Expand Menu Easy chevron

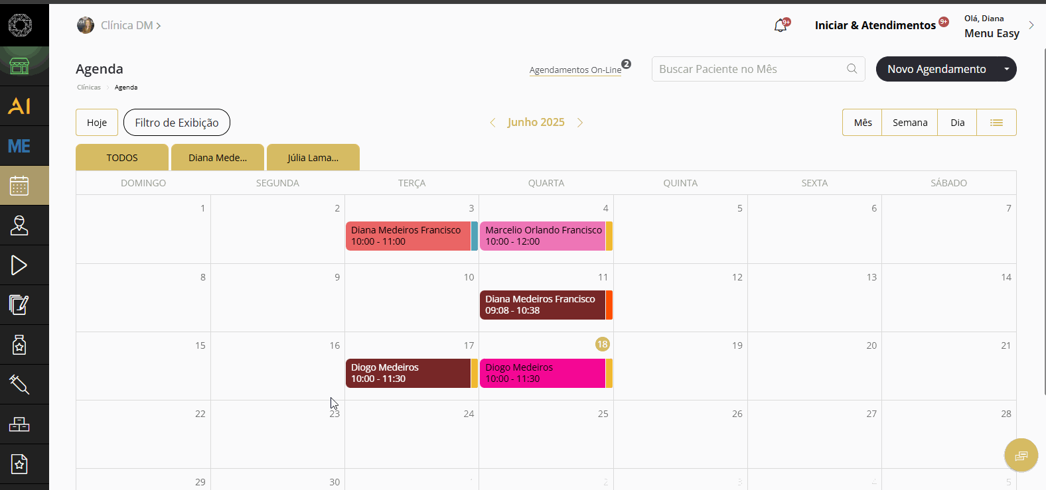point(1031,25)
